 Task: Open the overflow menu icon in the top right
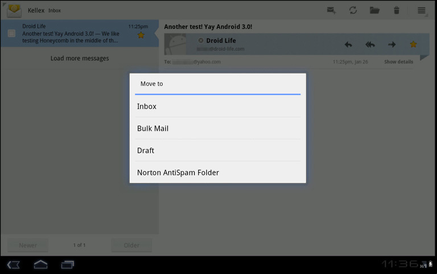point(422,10)
